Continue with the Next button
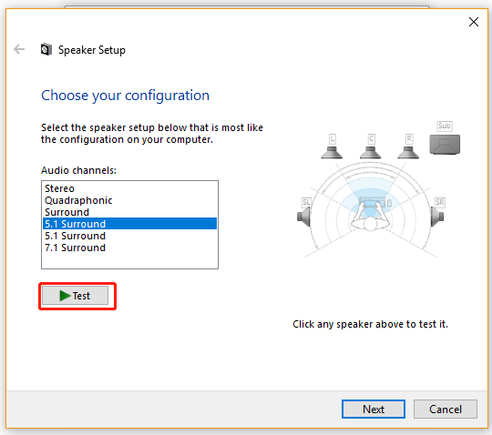The height and width of the screenshot is (435, 492). [374, 409]
